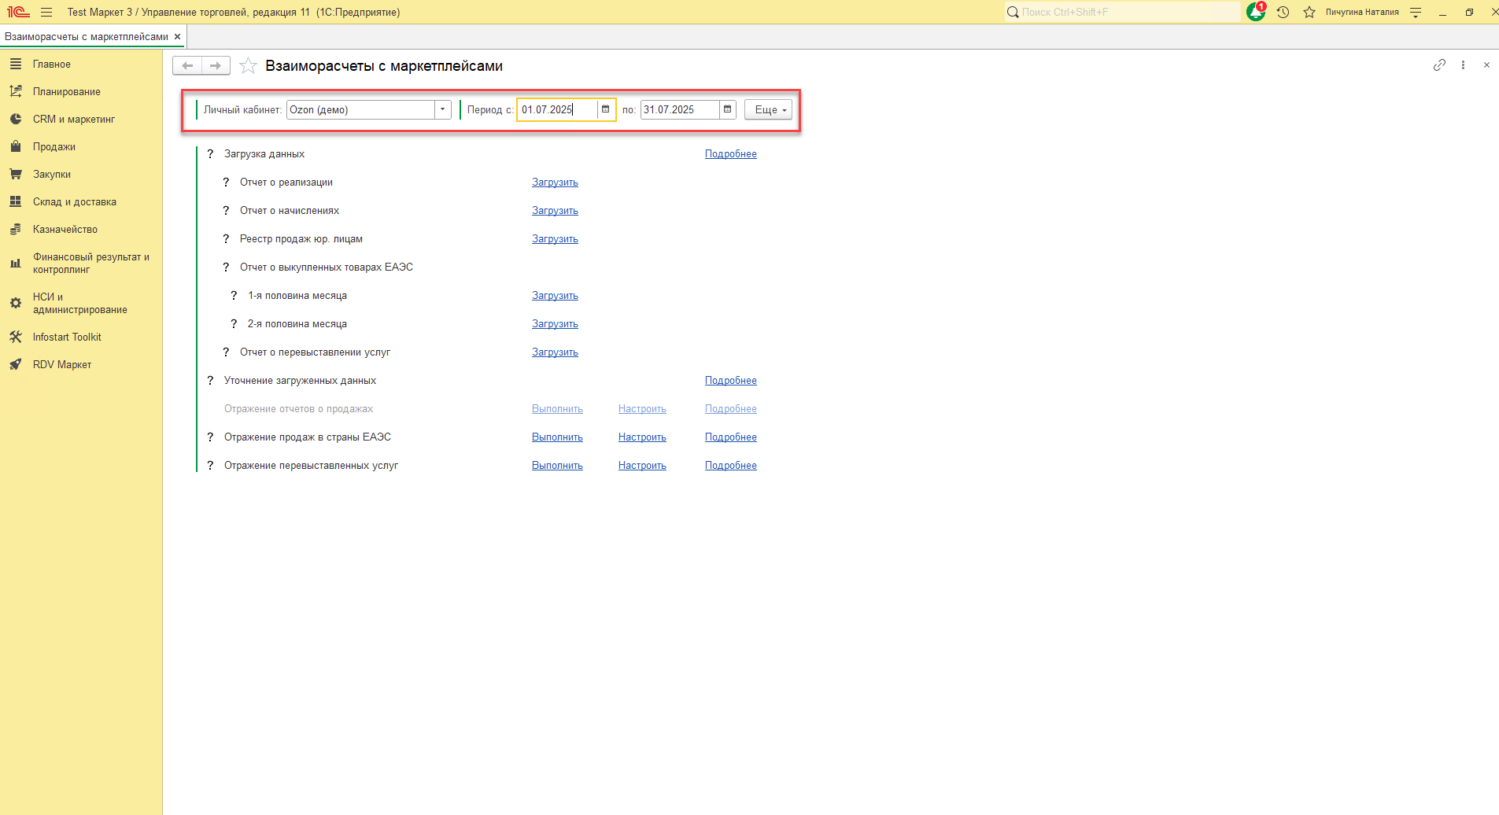The width and height of the screenshot is (1499, 815).
Task: Click Настроить for Отражение продаж в страны ЕАЭС
Action: tap(642, 437)
